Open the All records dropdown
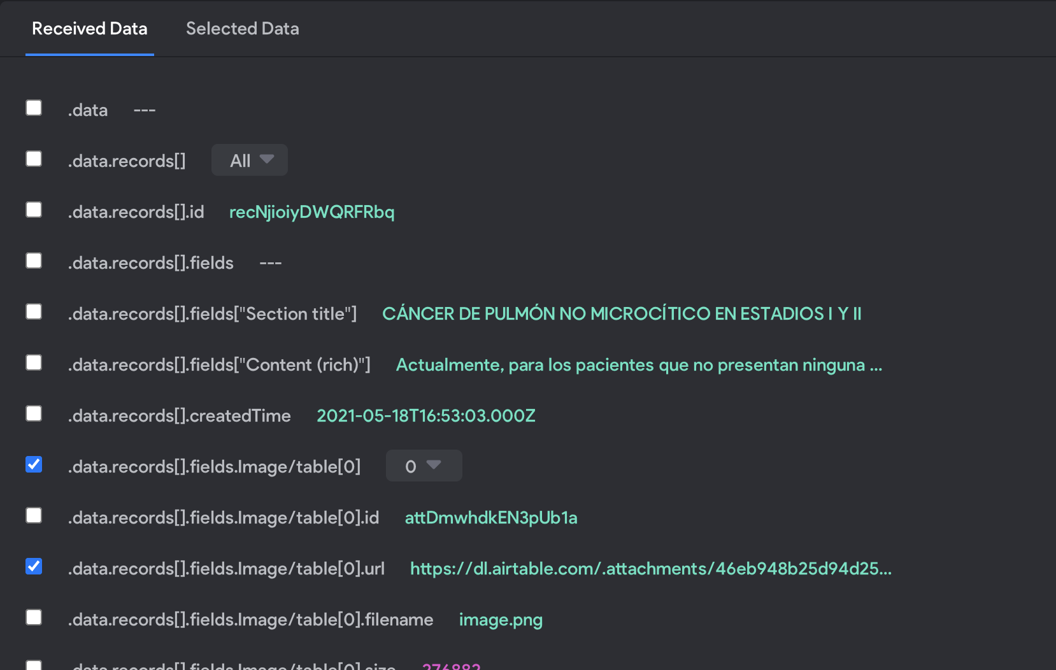1056x670 pixels. pyautogui.click(x=250, y=160)
